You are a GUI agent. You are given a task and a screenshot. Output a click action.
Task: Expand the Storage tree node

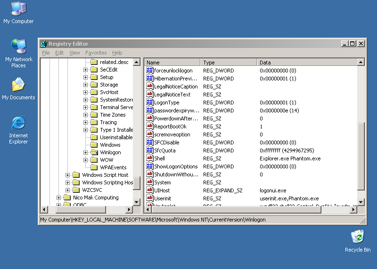85,85
